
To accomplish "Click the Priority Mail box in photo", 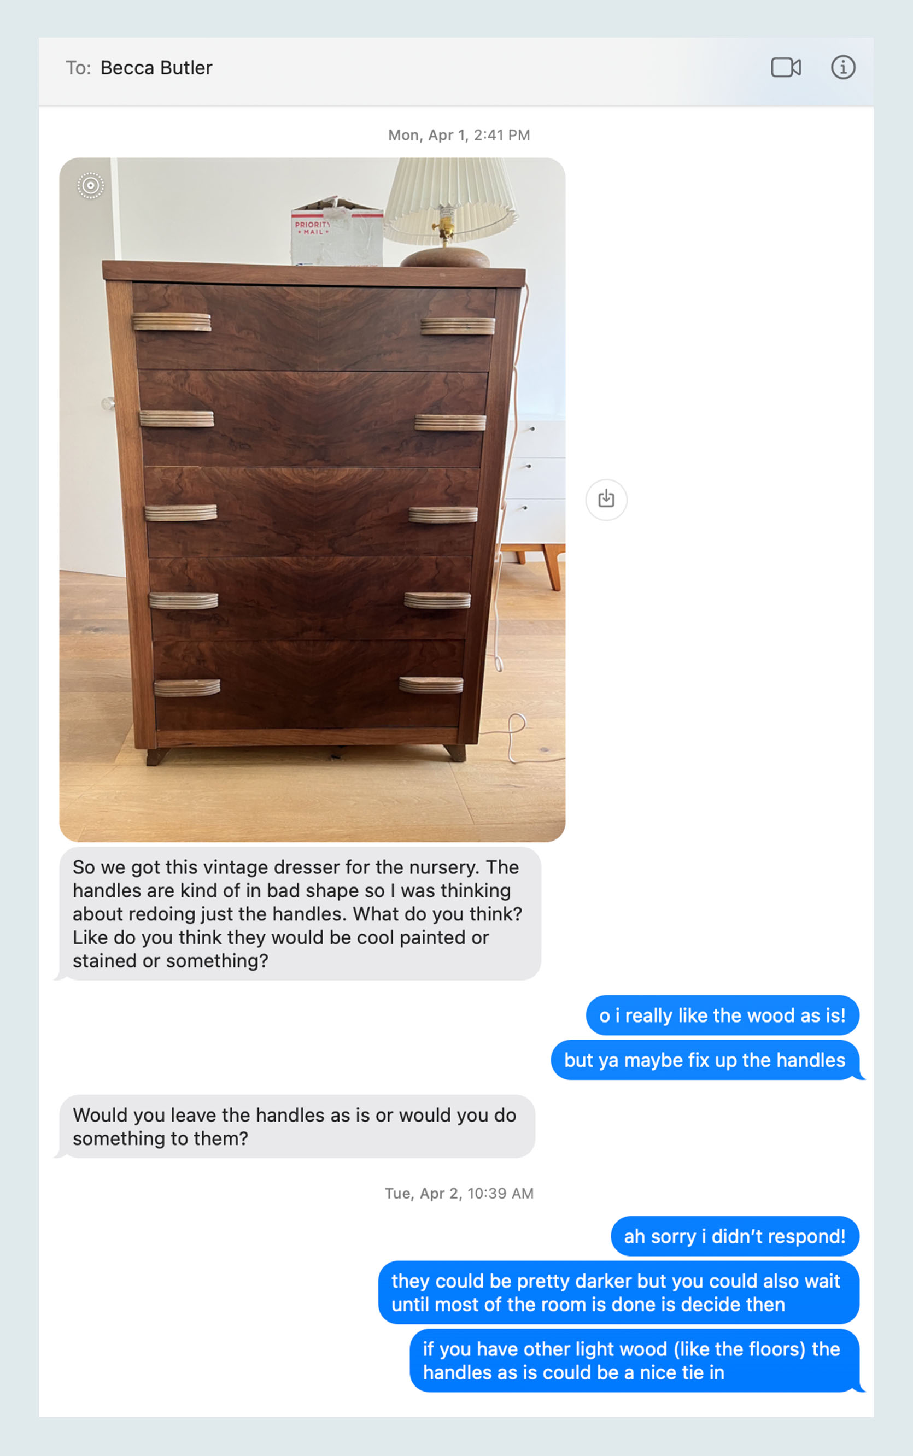I will pyautogui.click(x=336, y=233).
